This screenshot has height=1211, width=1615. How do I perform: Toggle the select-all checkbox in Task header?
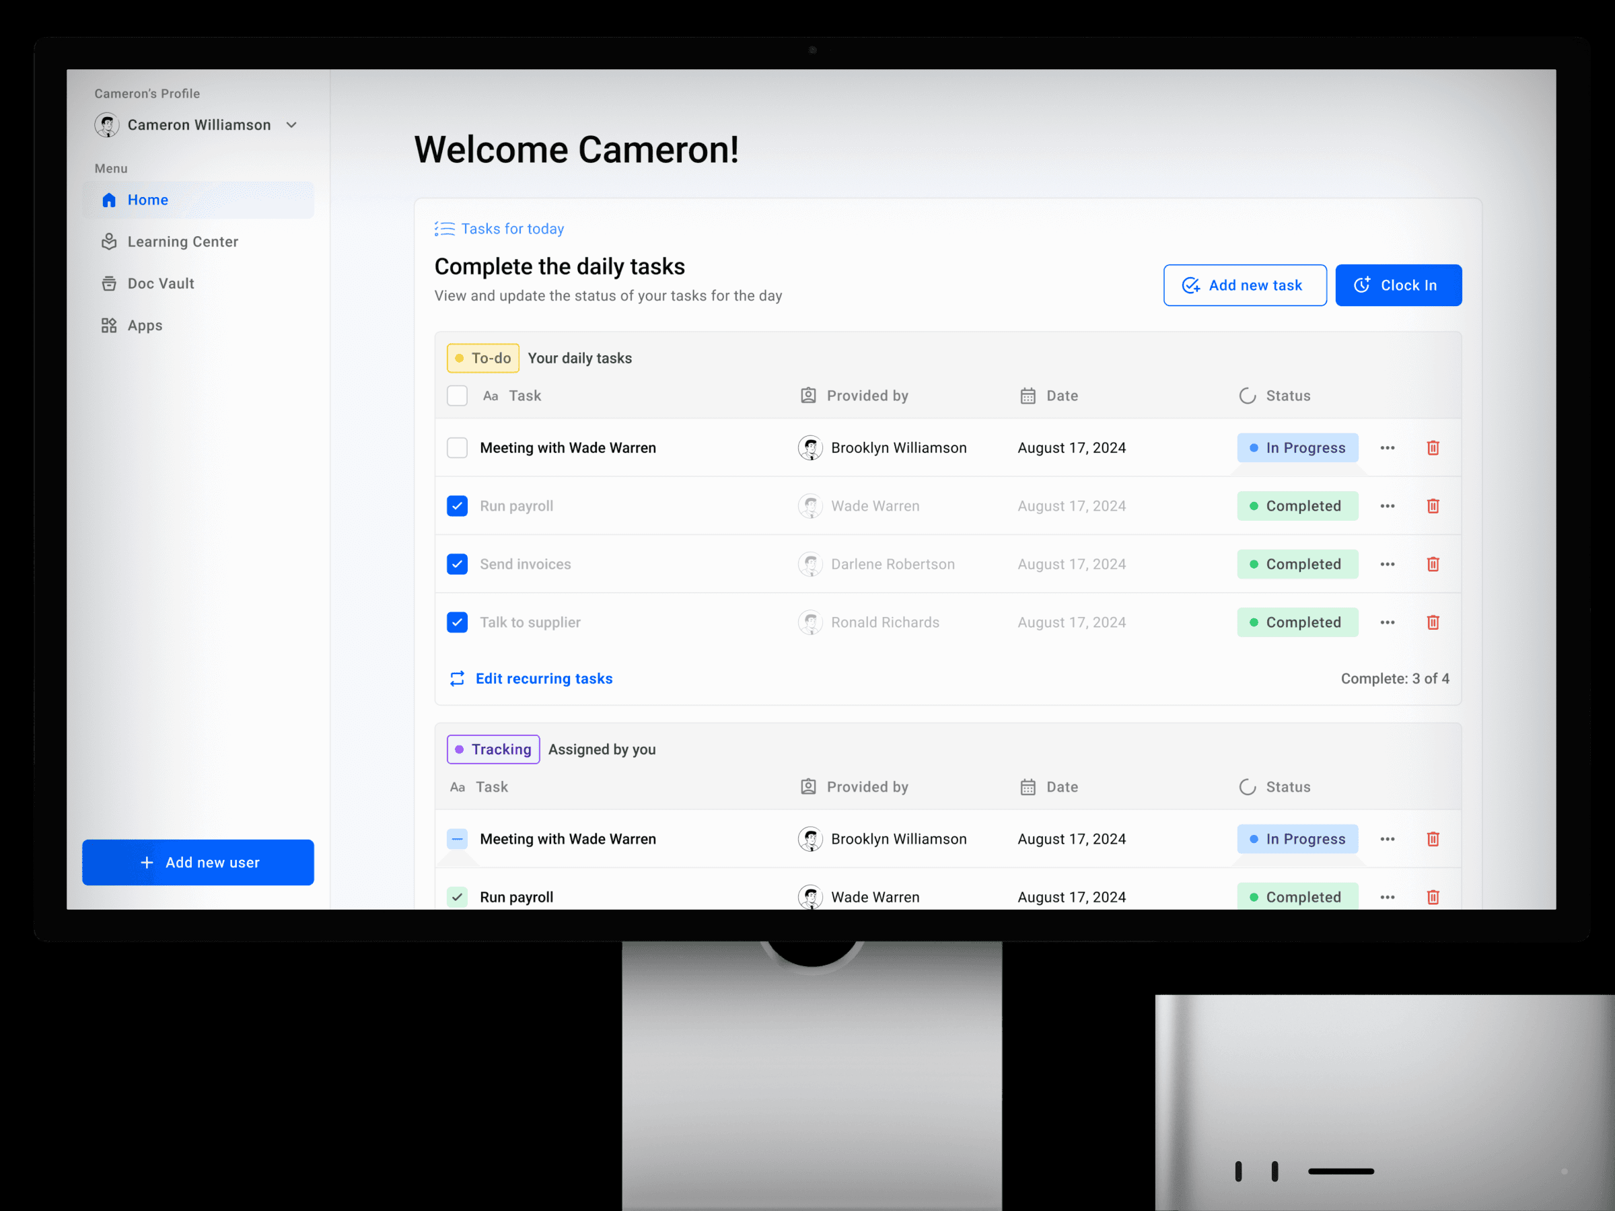pos(457,396)
